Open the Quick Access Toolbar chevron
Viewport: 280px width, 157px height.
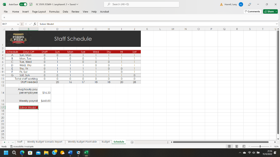[x=4, y=17]
